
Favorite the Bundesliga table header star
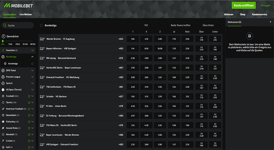click(41, 25)
